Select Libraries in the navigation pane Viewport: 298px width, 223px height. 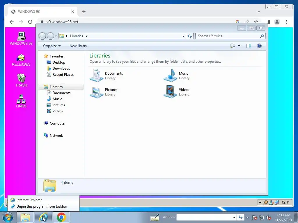[61, 87]
